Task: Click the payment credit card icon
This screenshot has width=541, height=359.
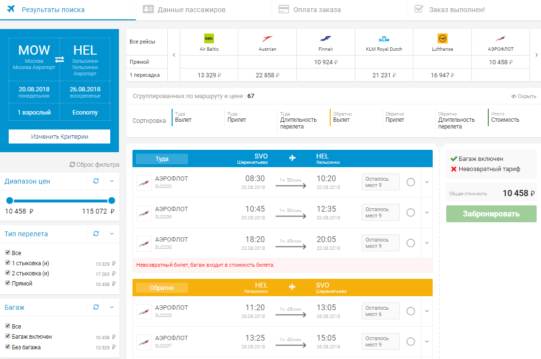Action: tap(284, 9)
